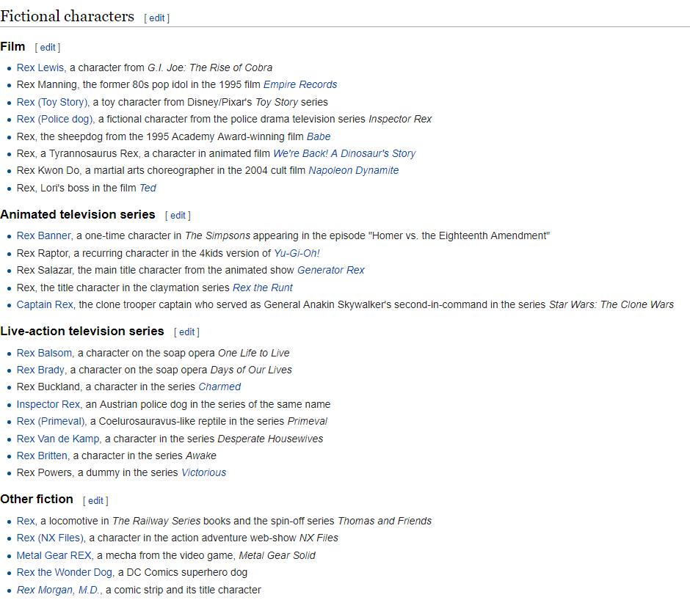Click 'Star Wars: The Clone Wars' text
Screen dimensions: 690x600
(611, 305)
